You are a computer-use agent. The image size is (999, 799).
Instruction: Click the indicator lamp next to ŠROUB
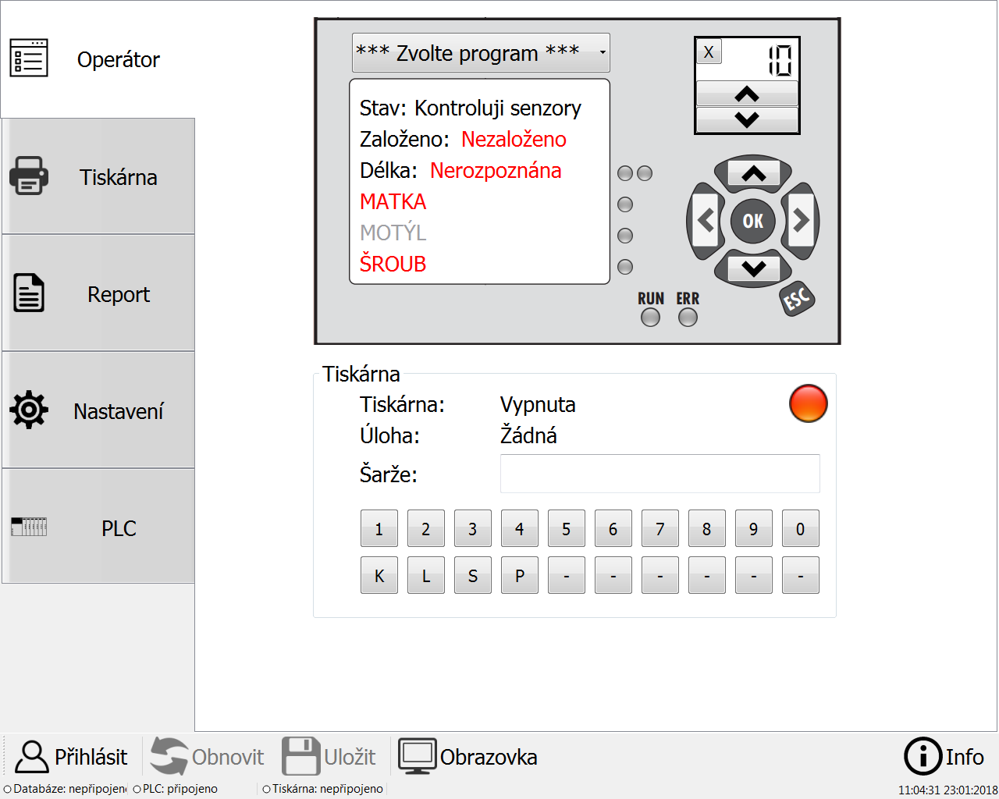pos(625,267)
